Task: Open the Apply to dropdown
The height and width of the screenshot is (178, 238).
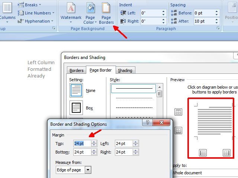Action: tap(205, 173)
